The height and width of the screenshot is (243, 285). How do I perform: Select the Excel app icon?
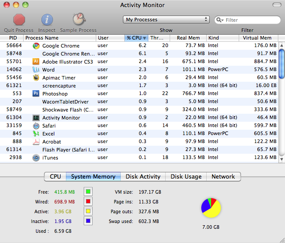point(36,134)
